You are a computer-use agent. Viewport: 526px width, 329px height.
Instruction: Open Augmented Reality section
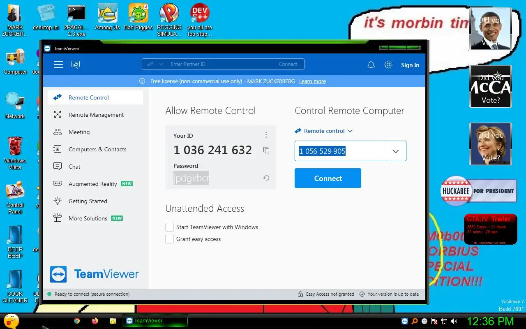[x=95, y=184]
